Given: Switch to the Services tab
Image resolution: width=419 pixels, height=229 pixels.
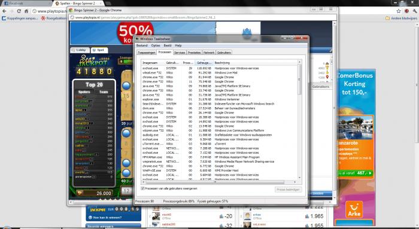Looking at the screenshot, I should tap(180, 53).
